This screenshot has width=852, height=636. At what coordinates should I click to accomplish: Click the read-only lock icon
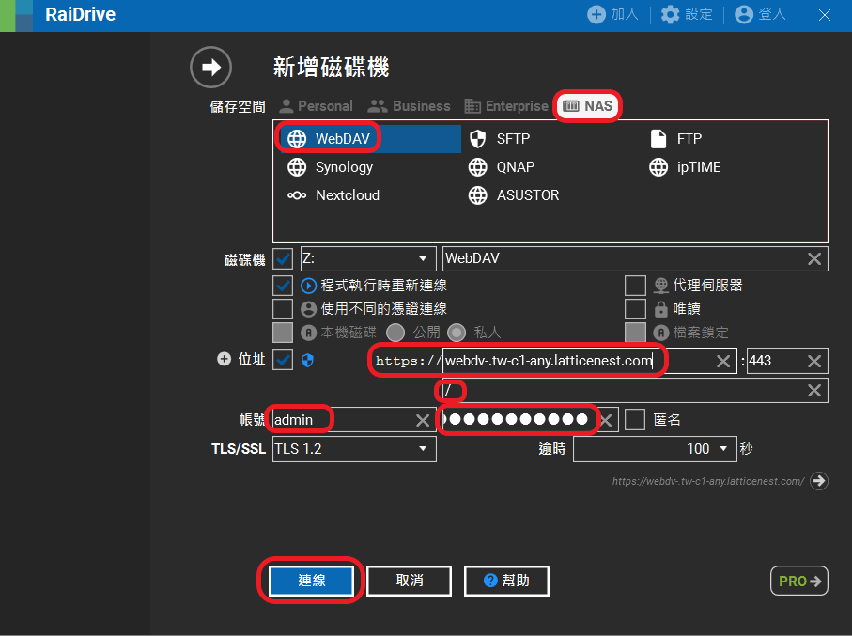coord(660,309)
